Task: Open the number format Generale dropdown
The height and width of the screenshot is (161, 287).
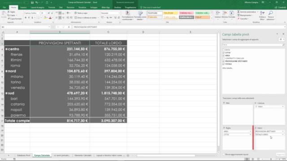Action: [x=119, y=13]
